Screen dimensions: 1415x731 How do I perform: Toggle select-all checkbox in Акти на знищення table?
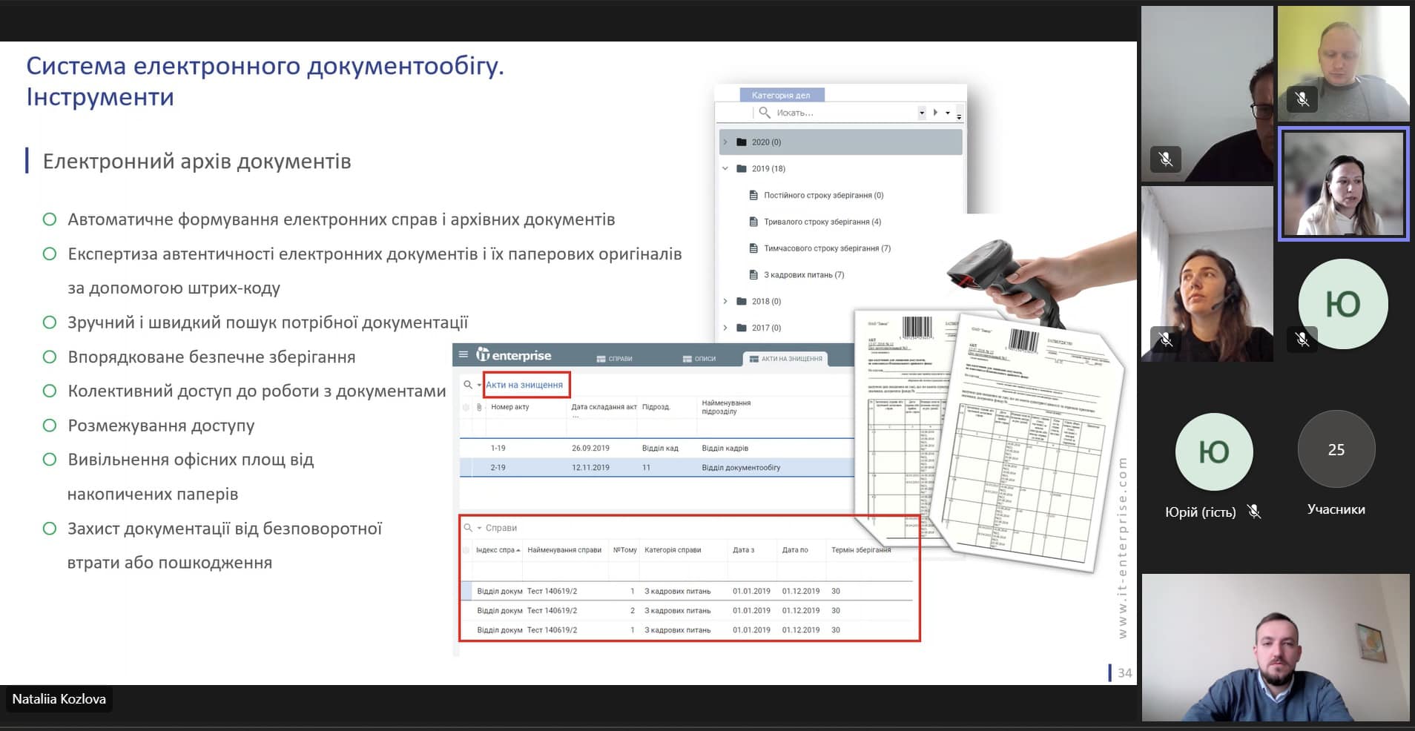pyautogui.click(x=466, y=407)
